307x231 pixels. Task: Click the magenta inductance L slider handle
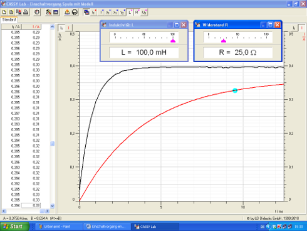173,41
